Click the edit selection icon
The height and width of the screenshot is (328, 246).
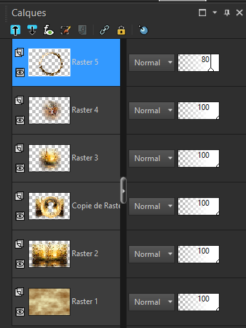coord(65,30)
